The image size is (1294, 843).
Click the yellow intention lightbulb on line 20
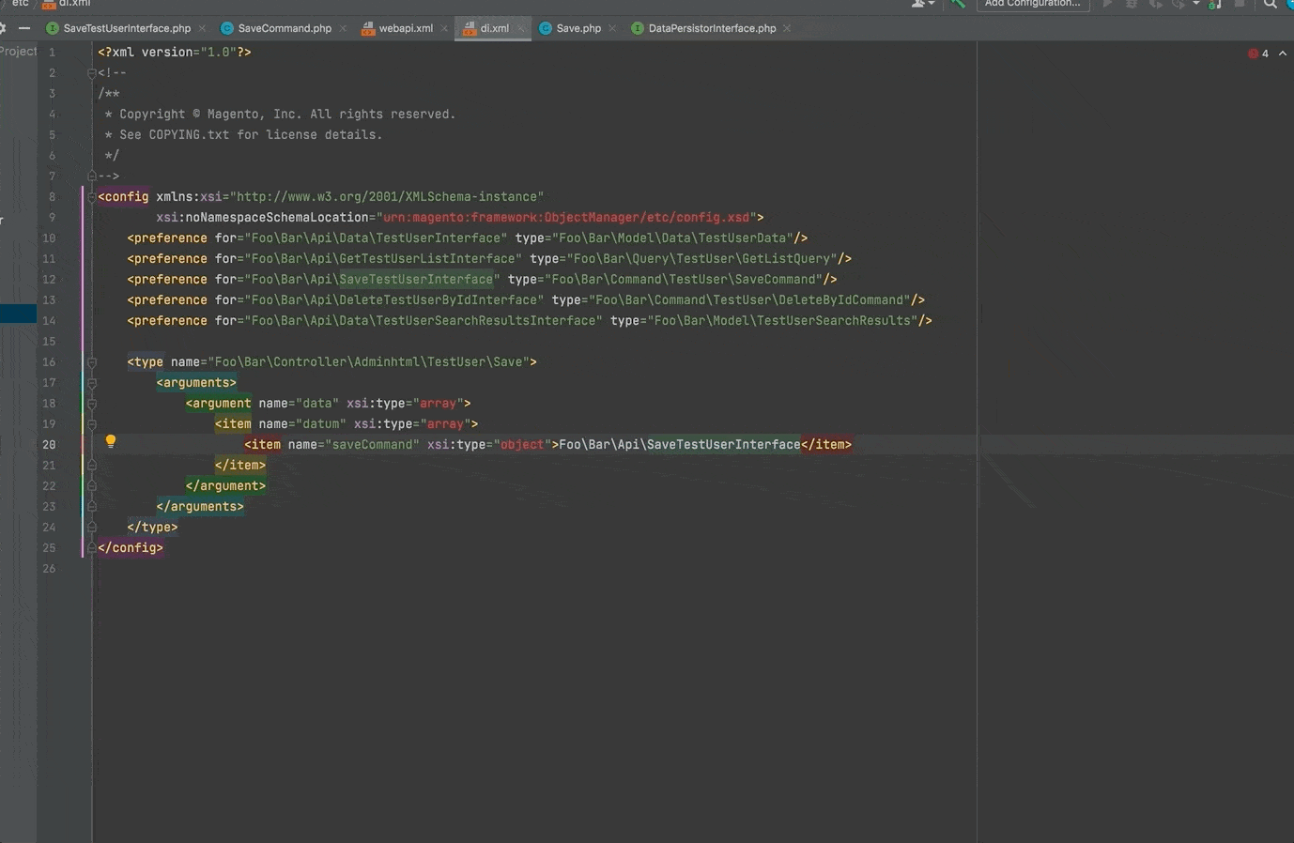110,441
